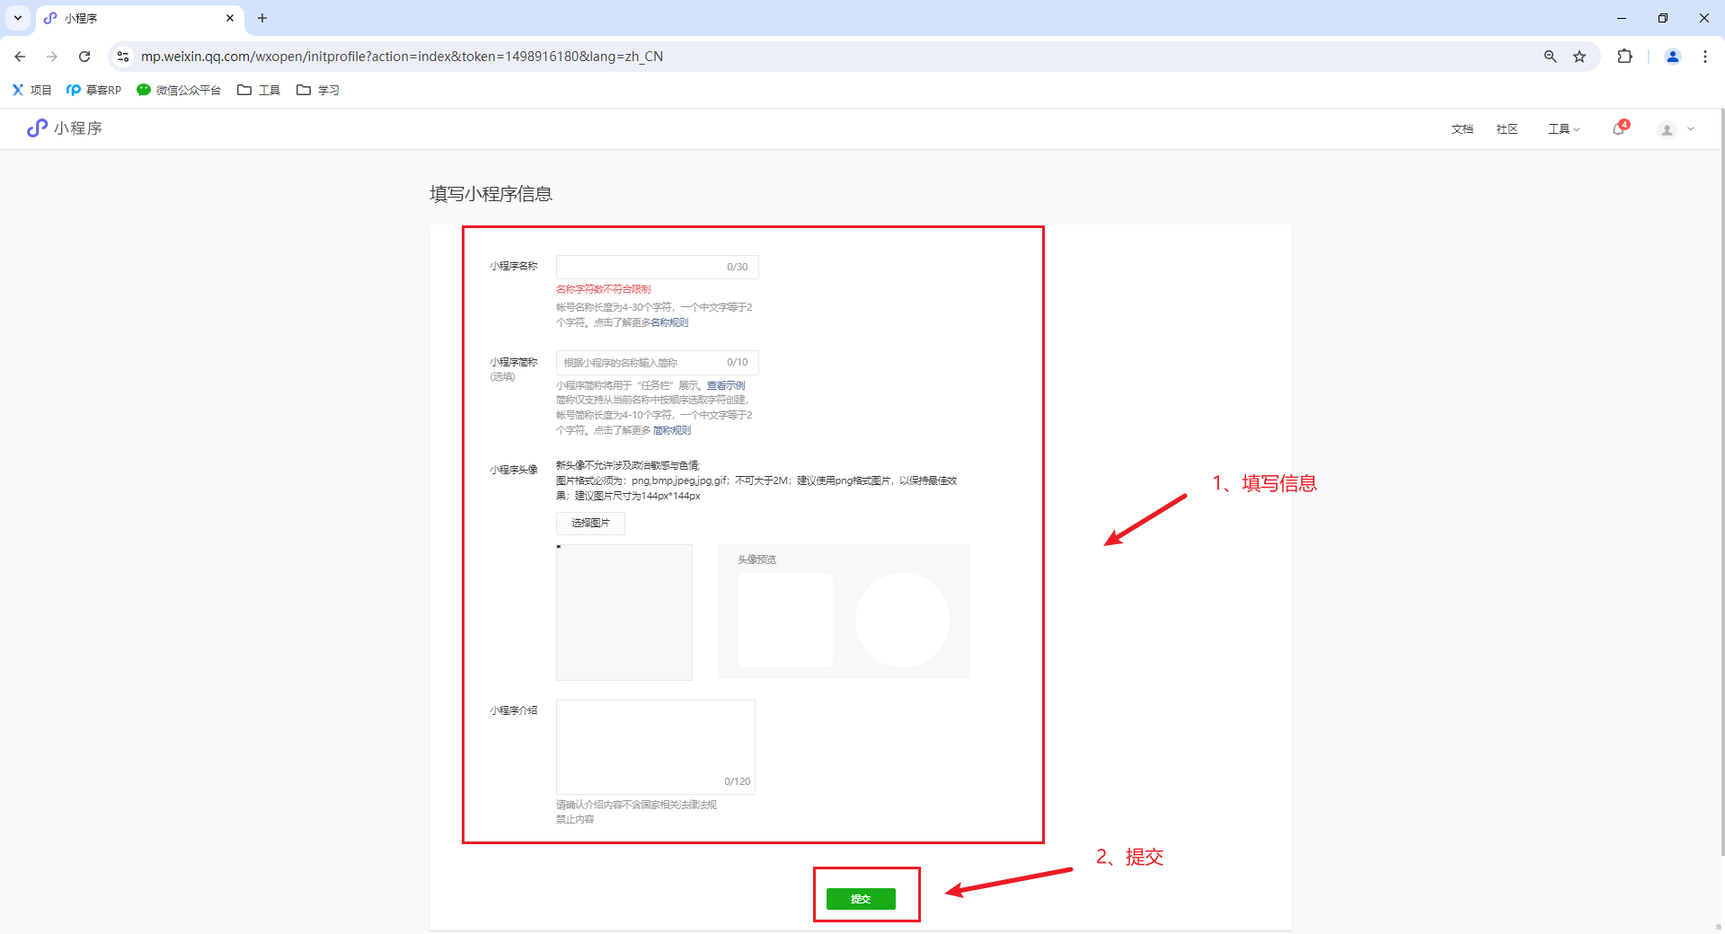This screenshot has width=1725, height=934.
Task: Open the 简称规则 link
Action: 672,430
